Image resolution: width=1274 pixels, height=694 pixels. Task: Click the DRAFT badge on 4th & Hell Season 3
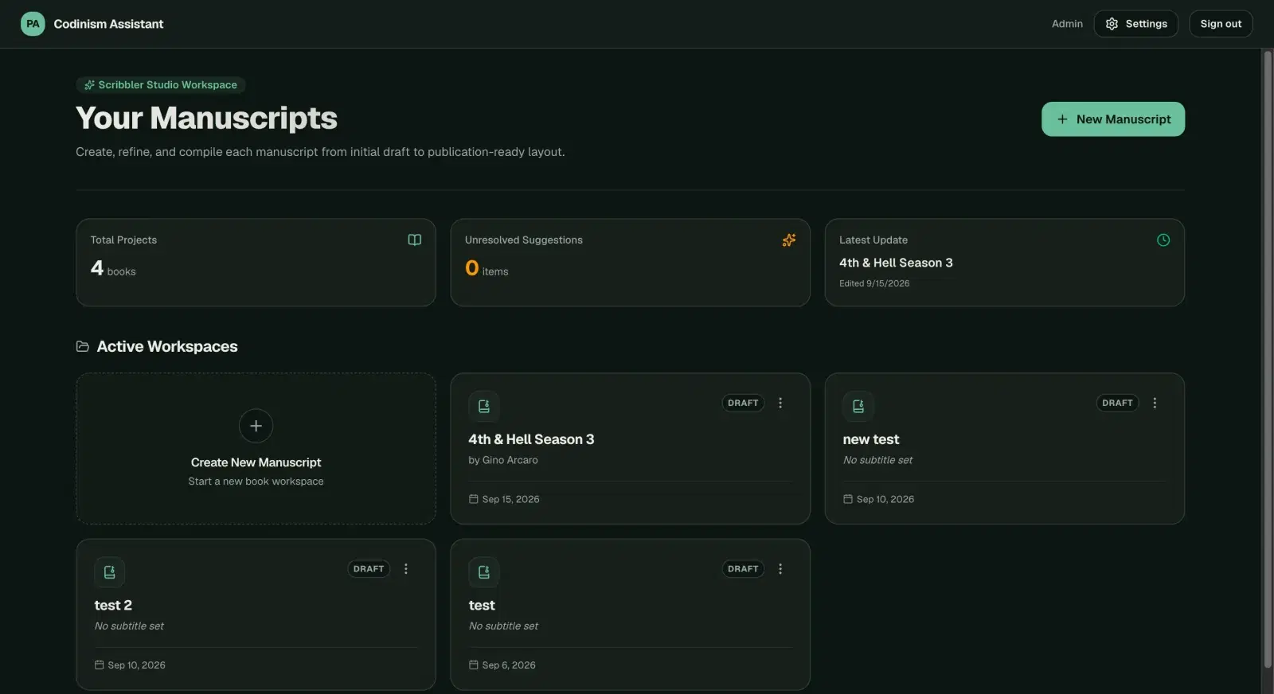743,403
